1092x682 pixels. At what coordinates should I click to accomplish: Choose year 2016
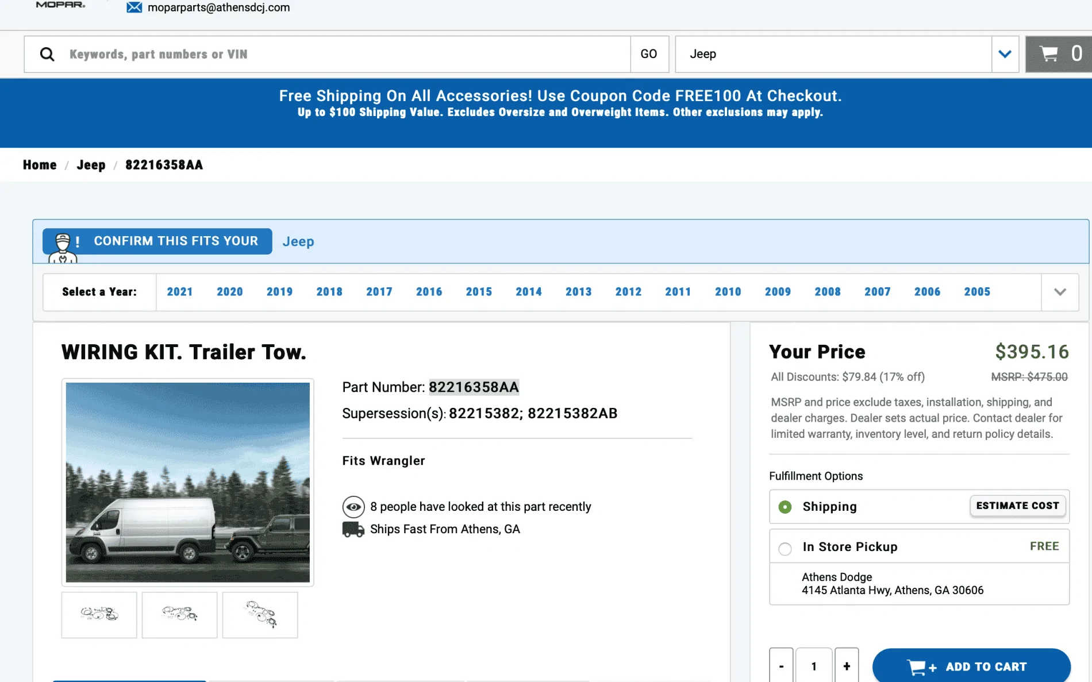click(429, 292)
